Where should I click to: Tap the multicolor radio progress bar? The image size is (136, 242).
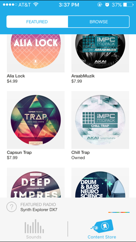pyautogui.click(x=119, y=212)
